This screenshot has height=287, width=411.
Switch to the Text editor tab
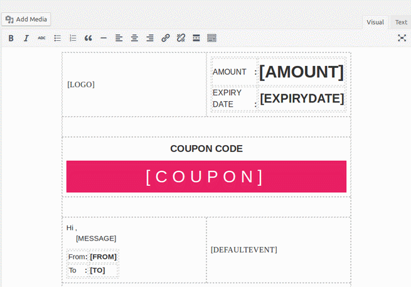coord(401,23)
